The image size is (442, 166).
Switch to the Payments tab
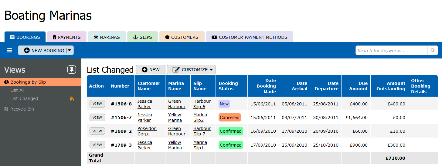coord(67,37)
